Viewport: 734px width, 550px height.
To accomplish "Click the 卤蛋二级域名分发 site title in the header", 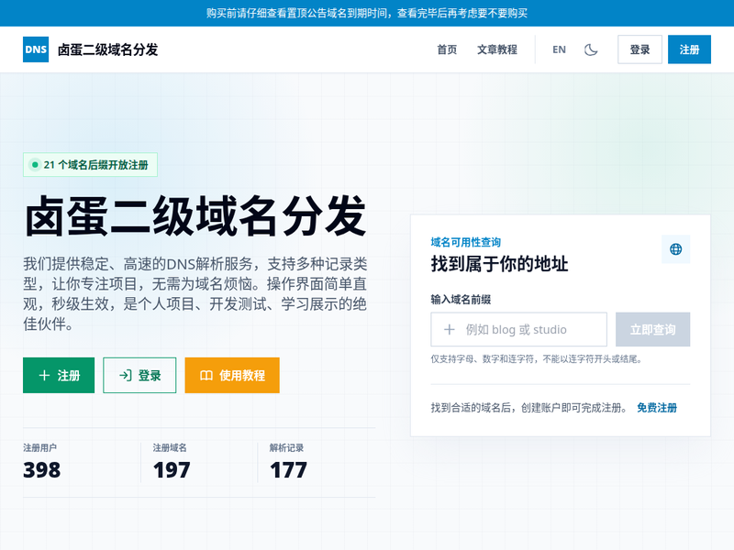I will tap(107, 49).
